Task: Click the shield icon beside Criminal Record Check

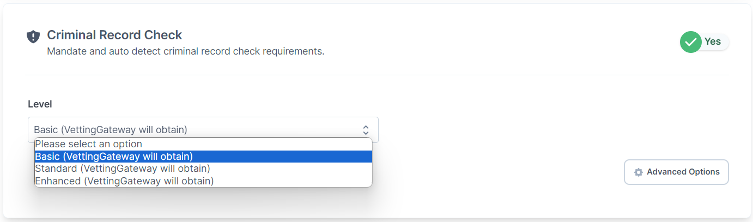Action: (x=33, y=37)
